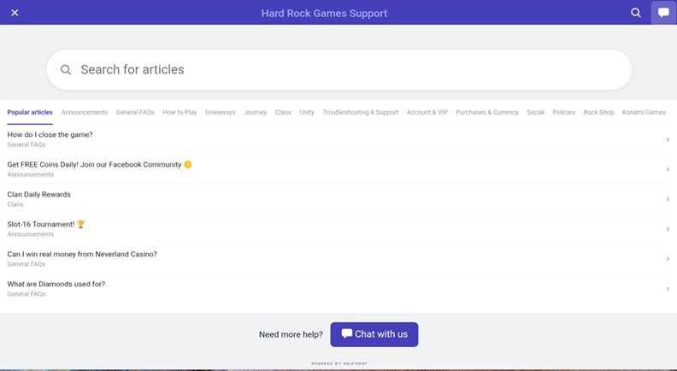Viewport: 677px width, 371px height.
Task: Open the chat bubble icon in header
Action: pyautogui.click(x=663, y=13)
